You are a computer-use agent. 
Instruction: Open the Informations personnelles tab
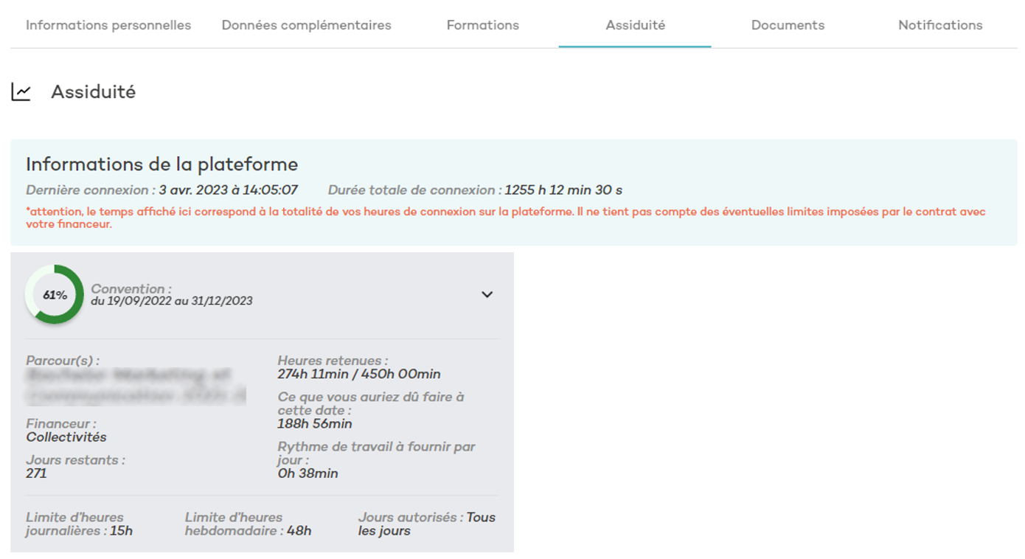point(108,25)
